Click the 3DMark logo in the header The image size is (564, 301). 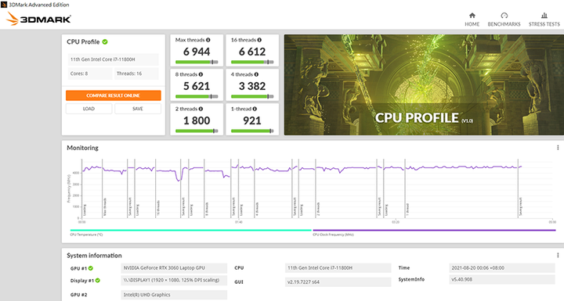(x=39, y=19)
